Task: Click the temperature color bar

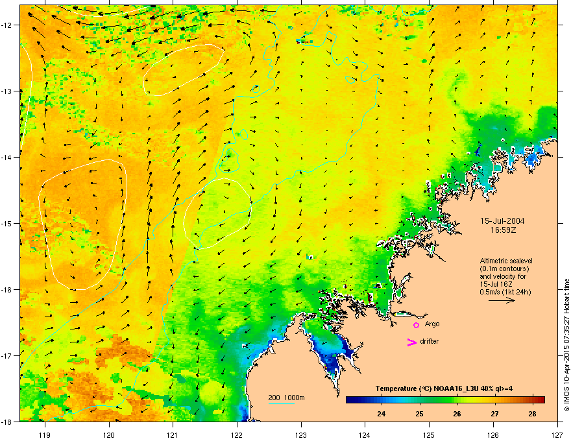Action: click(445, 399)
